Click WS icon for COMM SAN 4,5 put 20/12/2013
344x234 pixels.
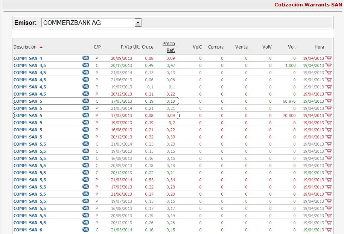coord(86,94)
